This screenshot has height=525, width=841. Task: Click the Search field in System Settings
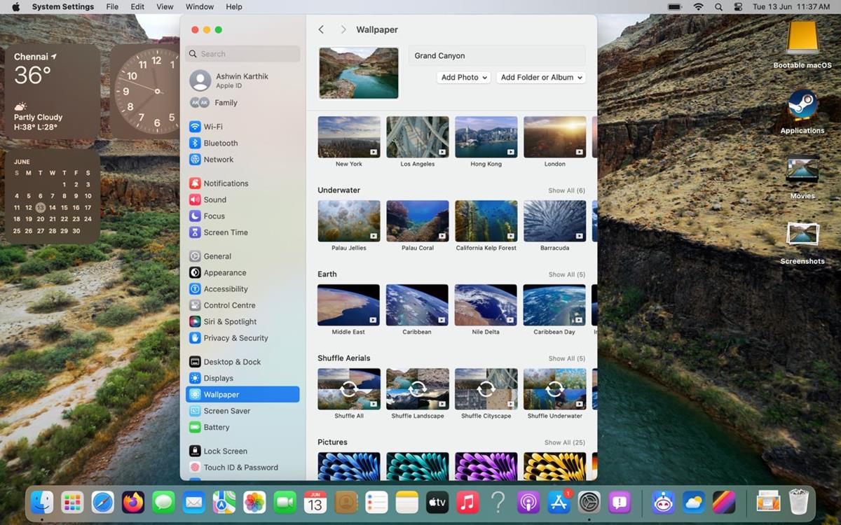pos(242,53)
